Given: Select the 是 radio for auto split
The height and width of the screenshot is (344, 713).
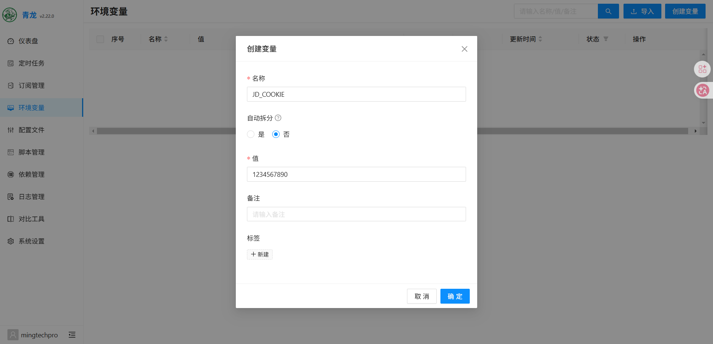Looking at the screenshot, I should (251, 134).
